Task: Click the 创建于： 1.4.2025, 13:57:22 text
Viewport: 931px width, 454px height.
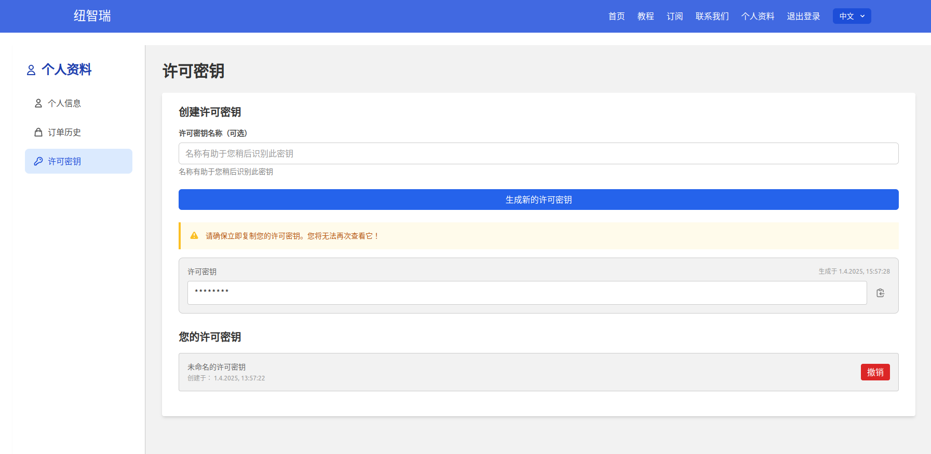Action: pos(226,378)
